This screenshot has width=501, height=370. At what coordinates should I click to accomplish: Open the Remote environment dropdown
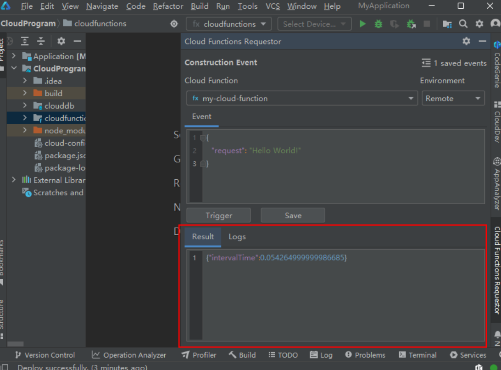pos(453,98)
